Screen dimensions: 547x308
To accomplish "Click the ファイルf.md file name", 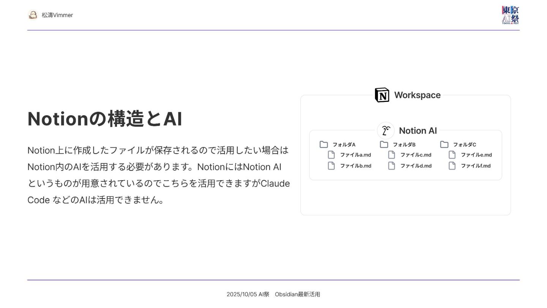I will point(476,166).
